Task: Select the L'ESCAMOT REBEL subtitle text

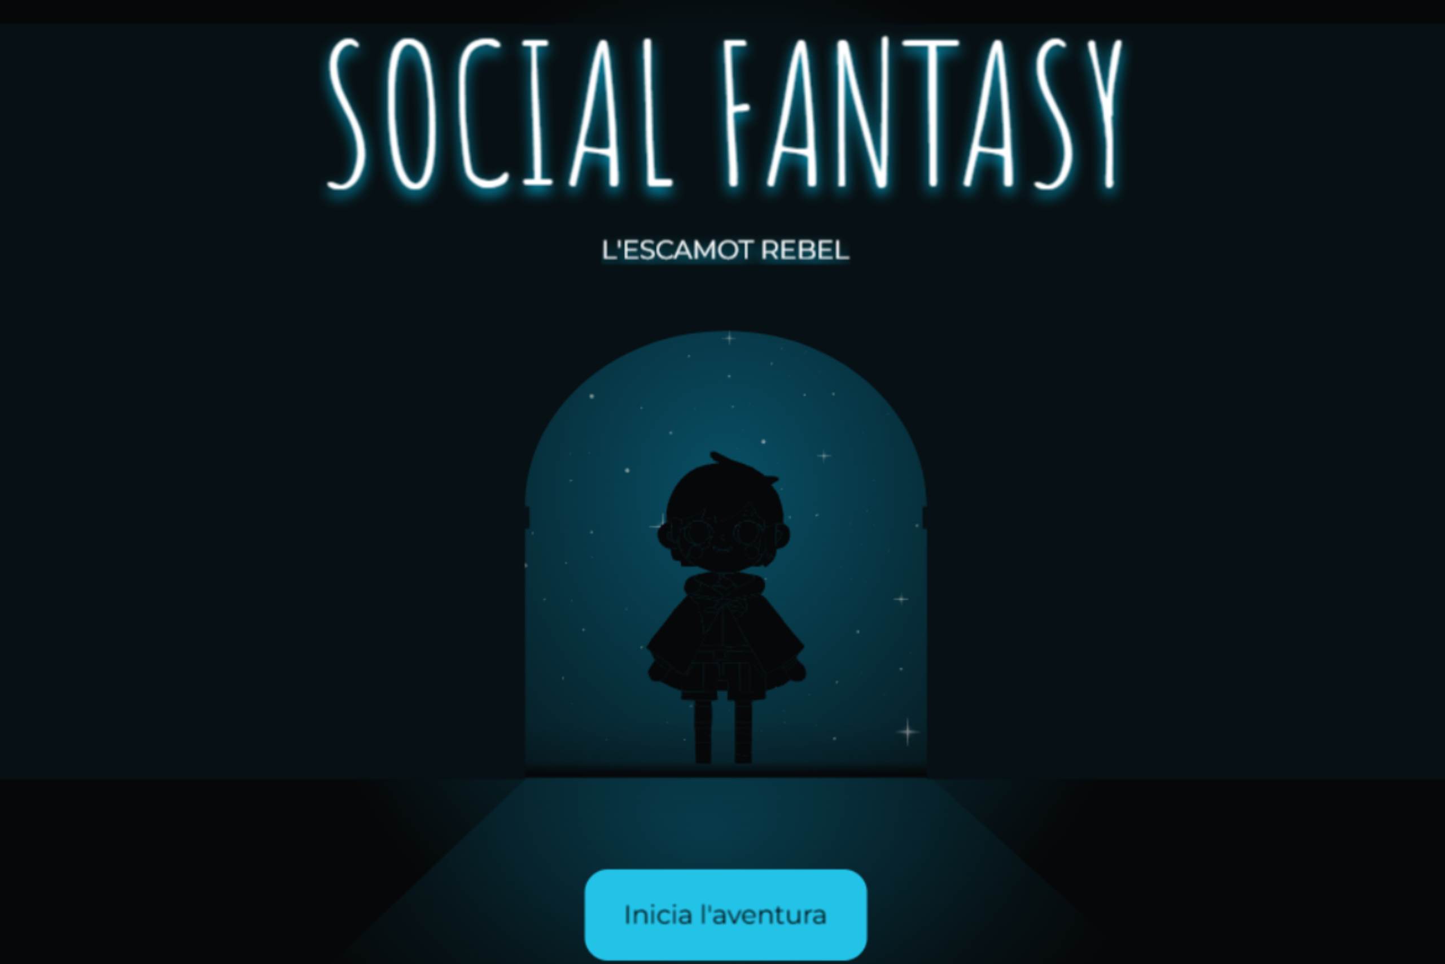Action: coord(725,250)
